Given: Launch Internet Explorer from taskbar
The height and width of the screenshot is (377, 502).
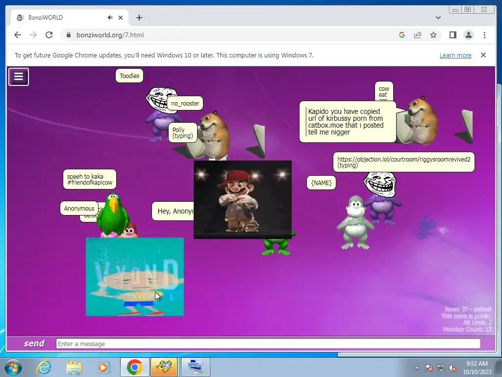Looking at the screenshot, I should [44, 367].
